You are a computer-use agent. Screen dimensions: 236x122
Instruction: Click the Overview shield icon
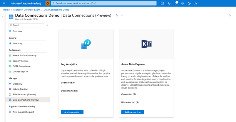pyautogui.click(x=10, y=31)
